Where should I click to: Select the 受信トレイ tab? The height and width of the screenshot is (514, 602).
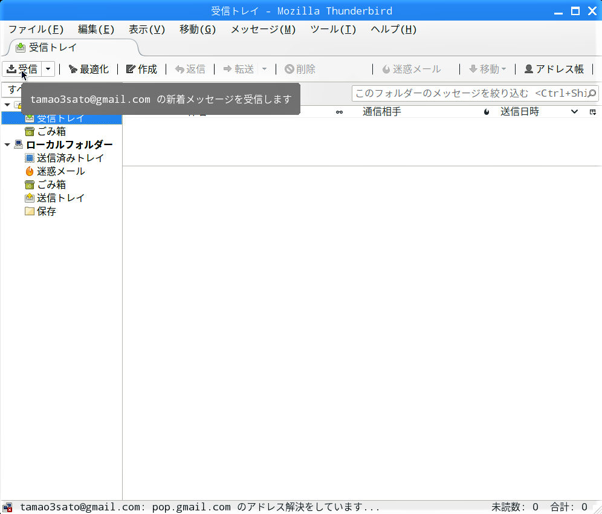point(73,48)
